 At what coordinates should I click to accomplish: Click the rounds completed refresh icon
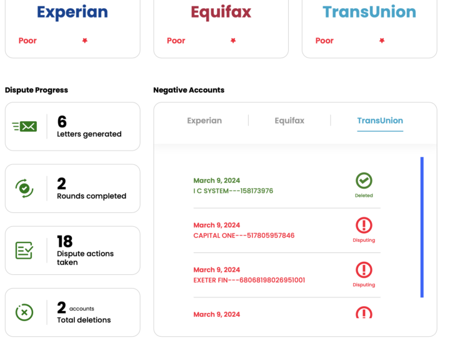(24, 188)
